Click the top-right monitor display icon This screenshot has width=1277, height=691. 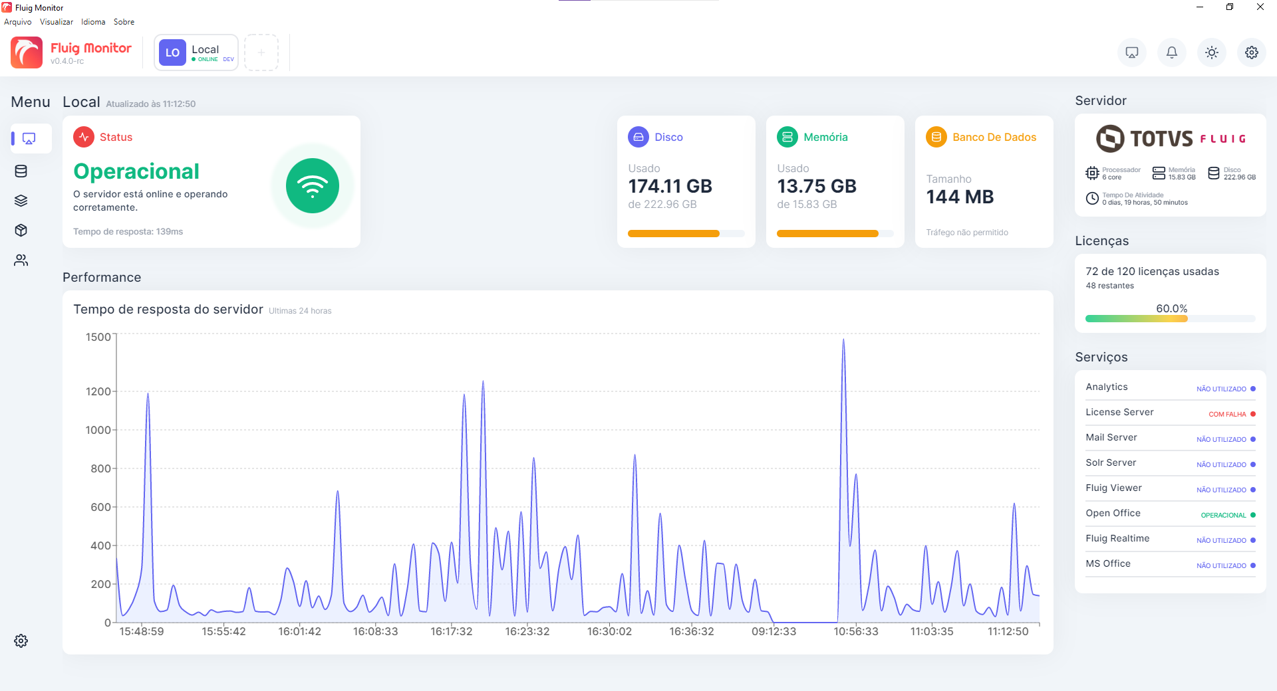1131,52
